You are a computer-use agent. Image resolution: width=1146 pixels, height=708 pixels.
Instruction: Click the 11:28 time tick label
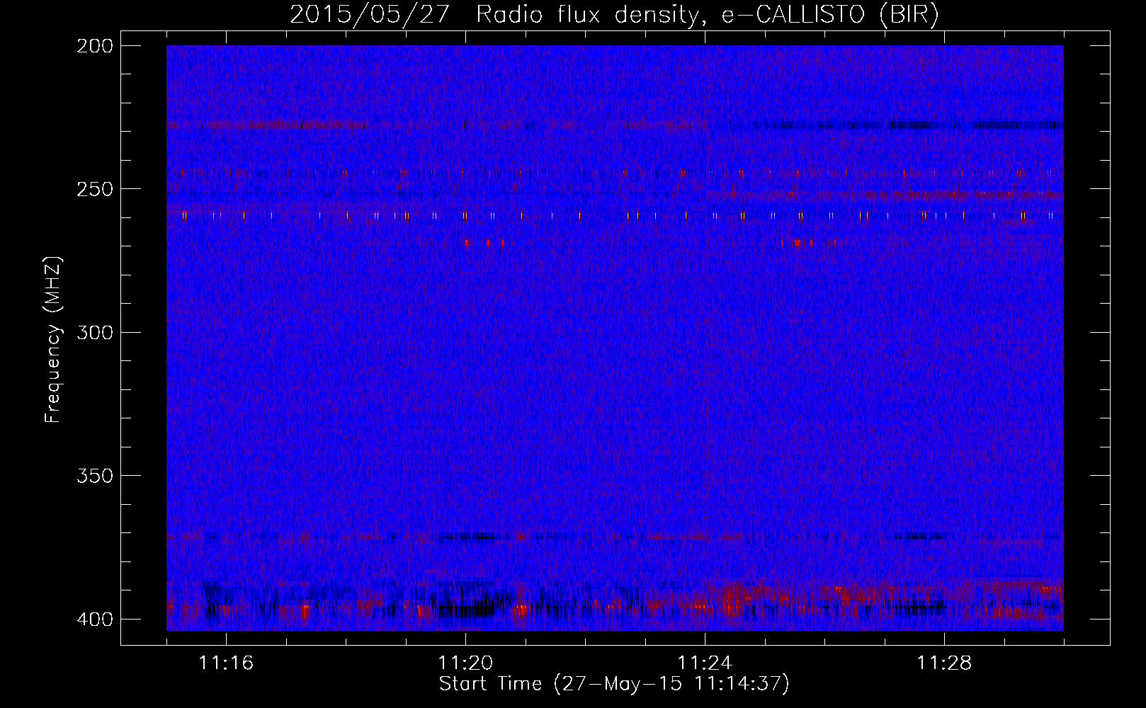tap(944, 663)
